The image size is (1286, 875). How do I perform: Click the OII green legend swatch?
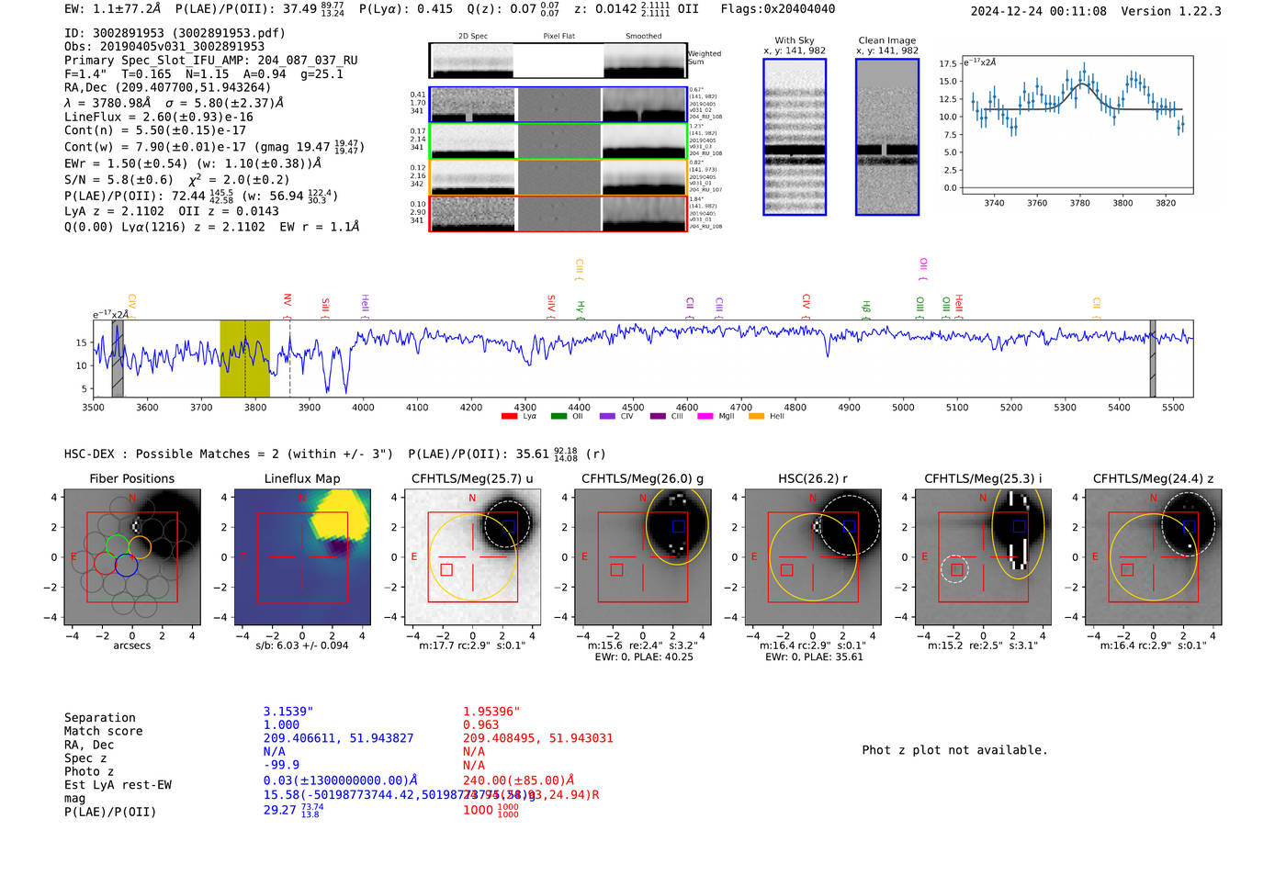tap(558, 417)
